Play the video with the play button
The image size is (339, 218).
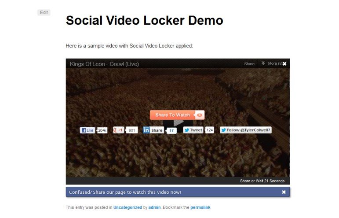(x=178, y=122)
